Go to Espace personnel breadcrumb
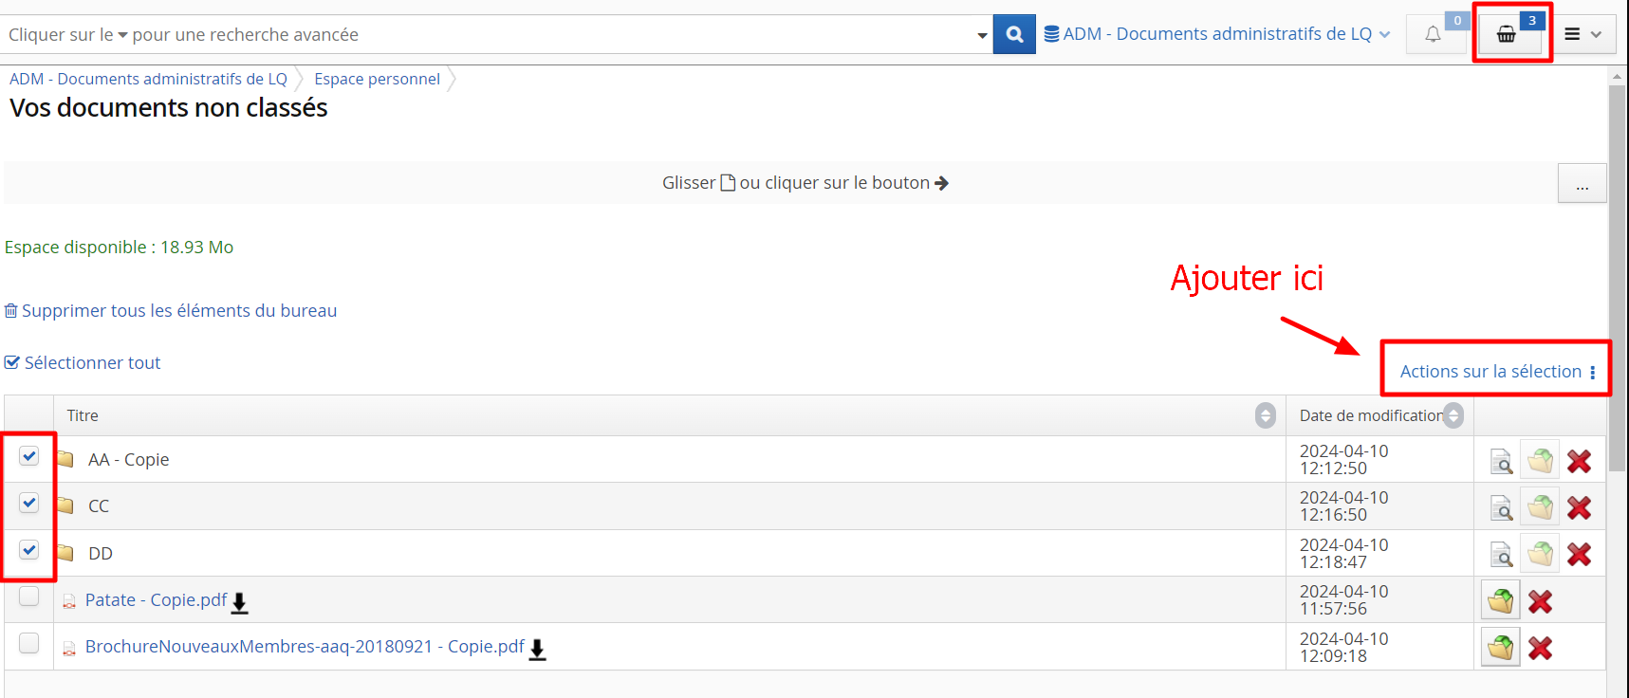The image size is (1629, 698). 377,79
